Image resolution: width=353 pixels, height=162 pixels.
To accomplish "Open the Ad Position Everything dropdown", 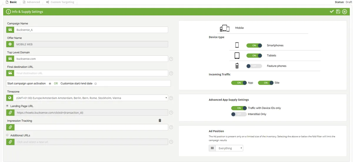I will pos(229,148).
